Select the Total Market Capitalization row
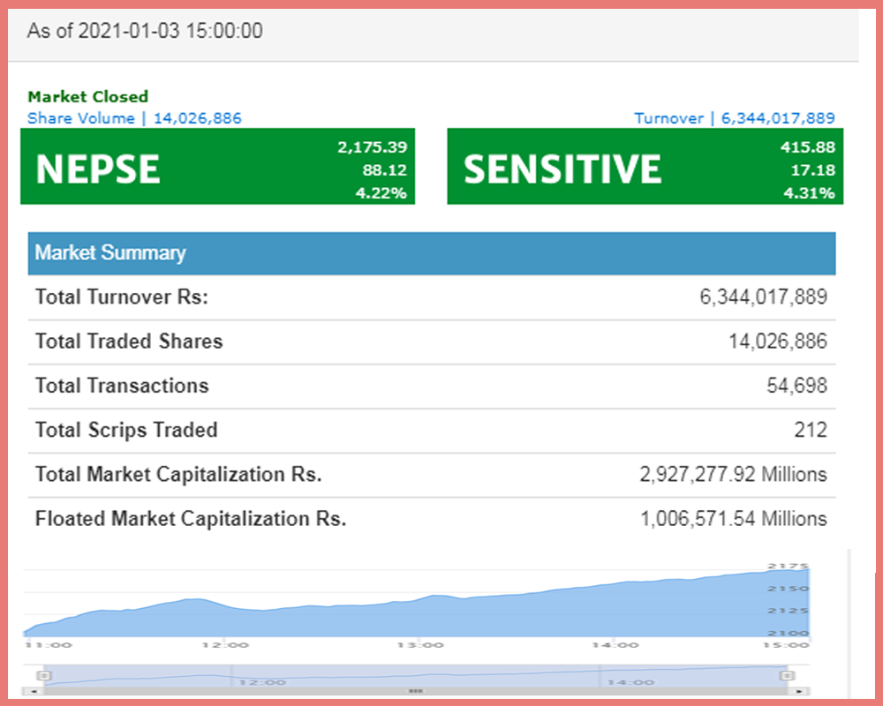Image resolution: width=883 pixels, height=706 pixels. pos(431,475)
